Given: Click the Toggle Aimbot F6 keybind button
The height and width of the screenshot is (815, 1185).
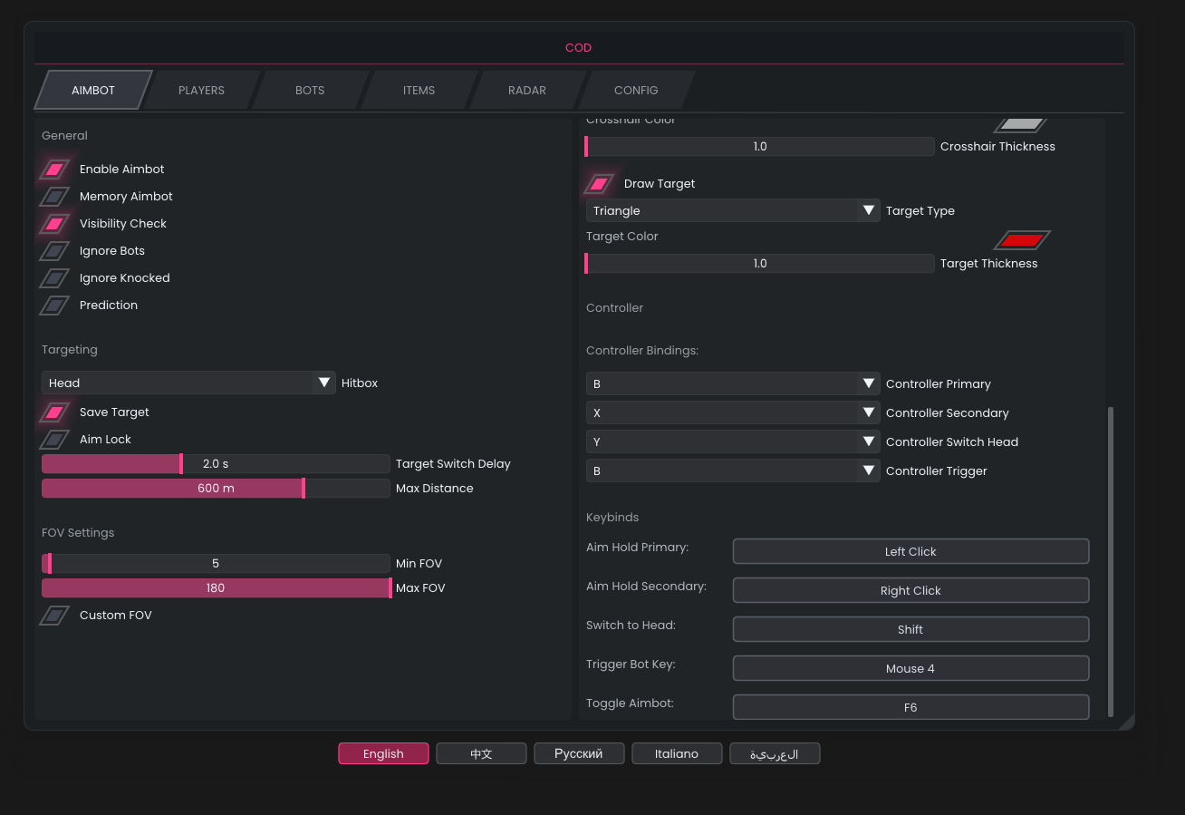Looking at the screenshot, I should (910, 707).
